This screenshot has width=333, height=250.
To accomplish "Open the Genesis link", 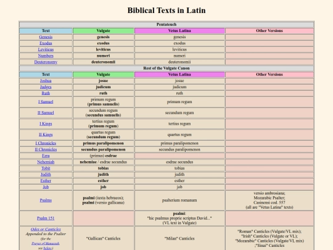I will pyautogui.click(x=46, y=37).
